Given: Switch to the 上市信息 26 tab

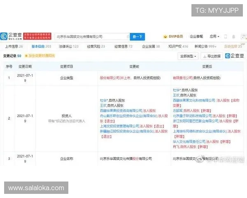Looking at the screenshot, I should click(x=14, y=47).
